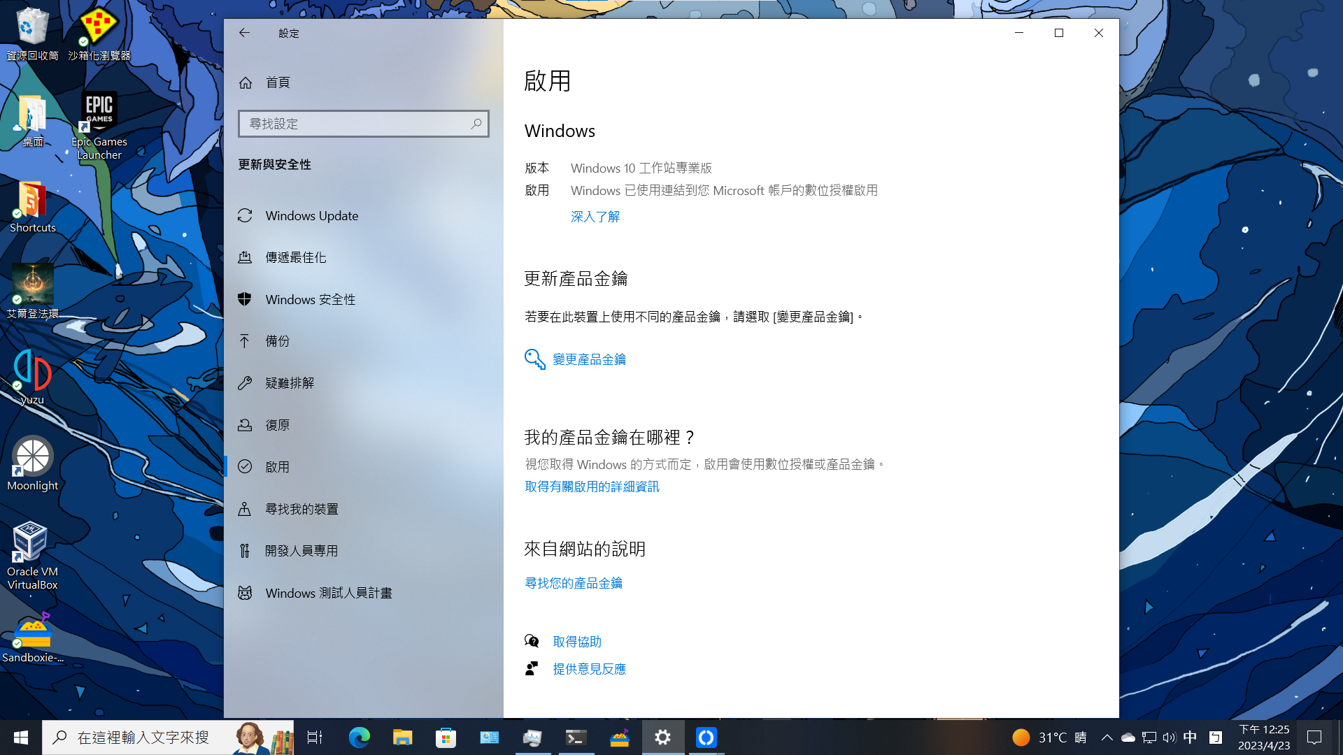
Task: Open 資源回收筒 on the desktop
Action: click(x=32, y=34)
